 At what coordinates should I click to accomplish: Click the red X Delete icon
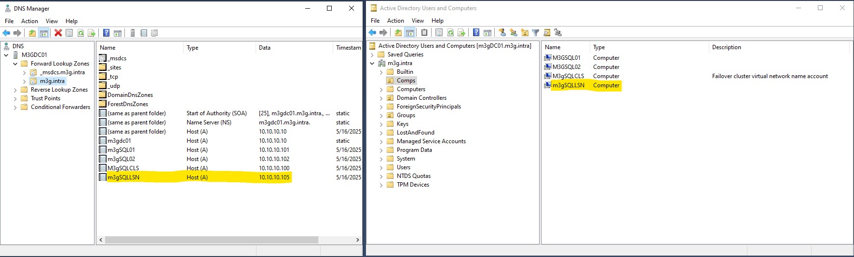pyautogui.click(x=58, y=33)
